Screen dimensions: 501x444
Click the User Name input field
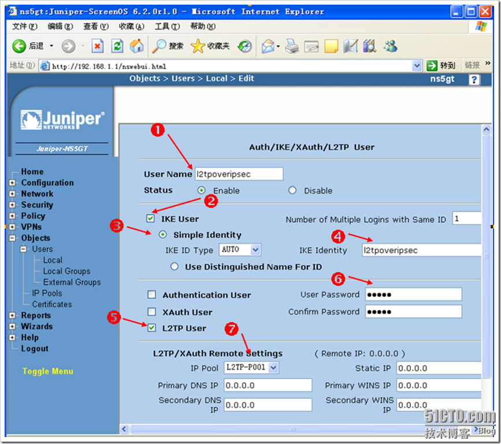(x=239, y=174)
